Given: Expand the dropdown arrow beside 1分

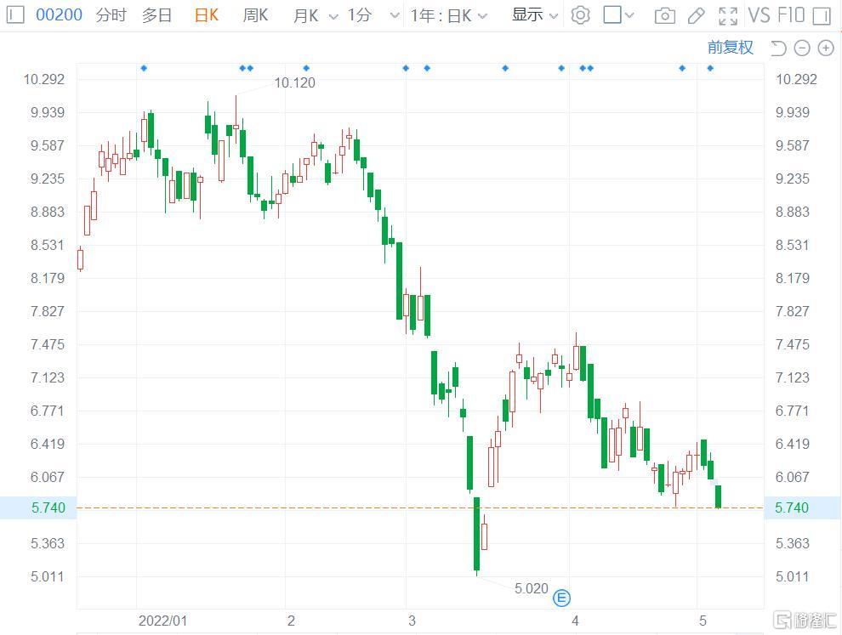Looking at the screenshot, I should [x=395, y=15].
